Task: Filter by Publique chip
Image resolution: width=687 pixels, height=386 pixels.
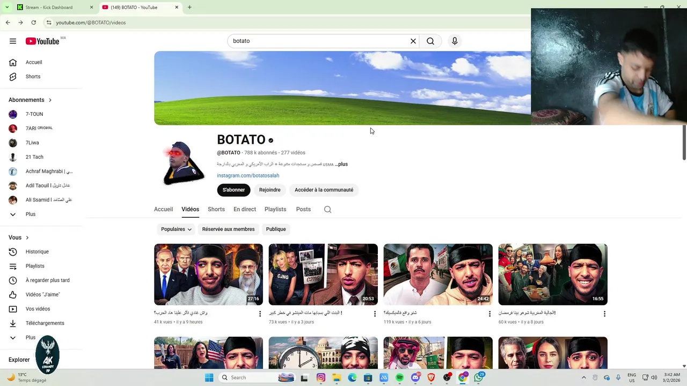Action: 276,229
